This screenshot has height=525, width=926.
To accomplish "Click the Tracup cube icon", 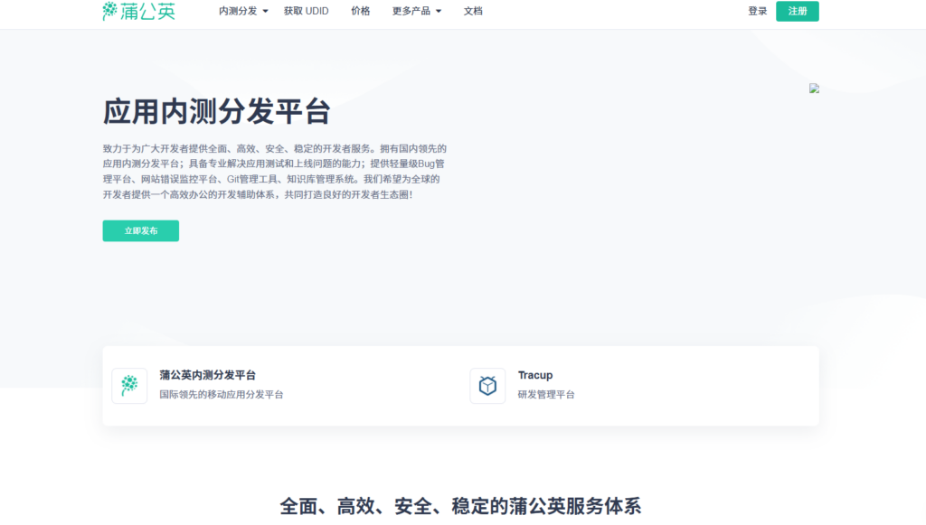I will point(487,386).
